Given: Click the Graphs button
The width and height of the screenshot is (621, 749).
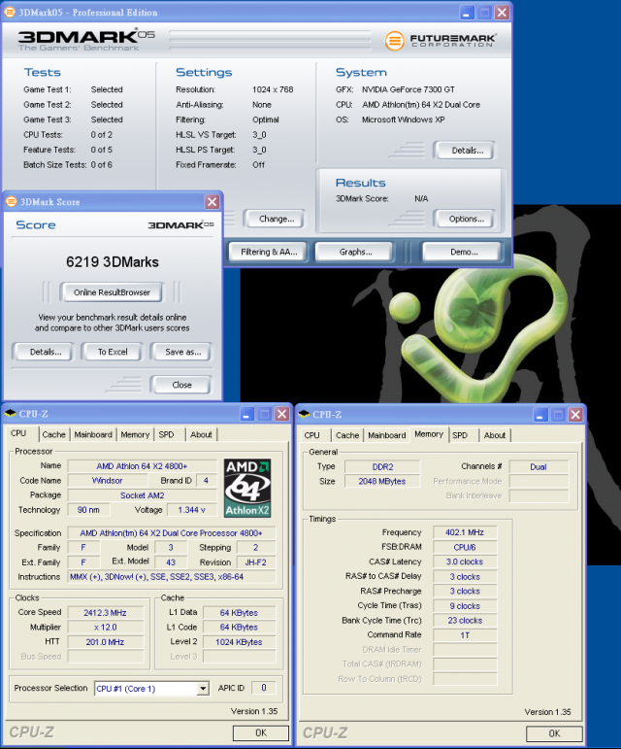Looking at the screenshot, I should click(355, 252).
